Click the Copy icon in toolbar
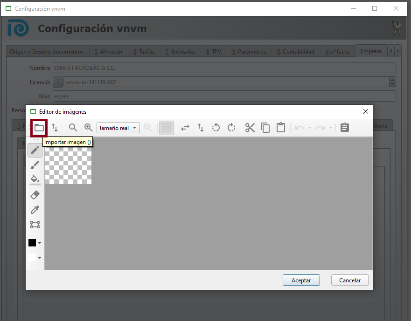411x321 pixels. coord(265,128)
